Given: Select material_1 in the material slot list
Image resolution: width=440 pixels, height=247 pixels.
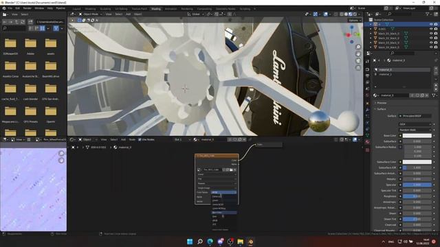Looking at the screenshot, I should (402, 74).
